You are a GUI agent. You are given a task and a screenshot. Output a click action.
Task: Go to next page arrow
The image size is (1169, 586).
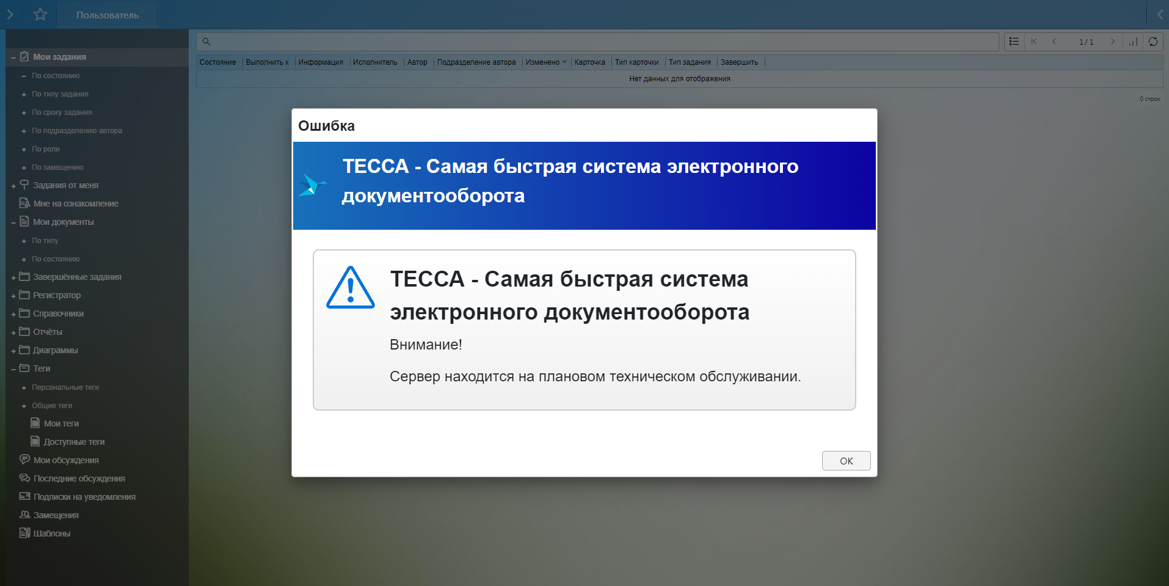[1113, 42]
